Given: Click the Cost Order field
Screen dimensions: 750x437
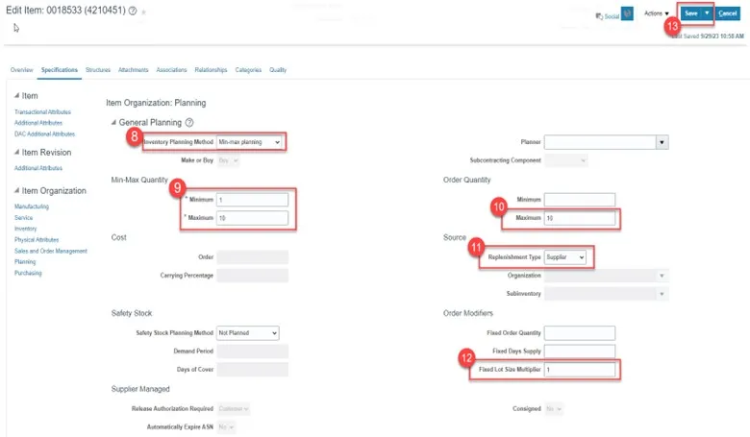Looking at the screenshot, I should tap(252, 257).
